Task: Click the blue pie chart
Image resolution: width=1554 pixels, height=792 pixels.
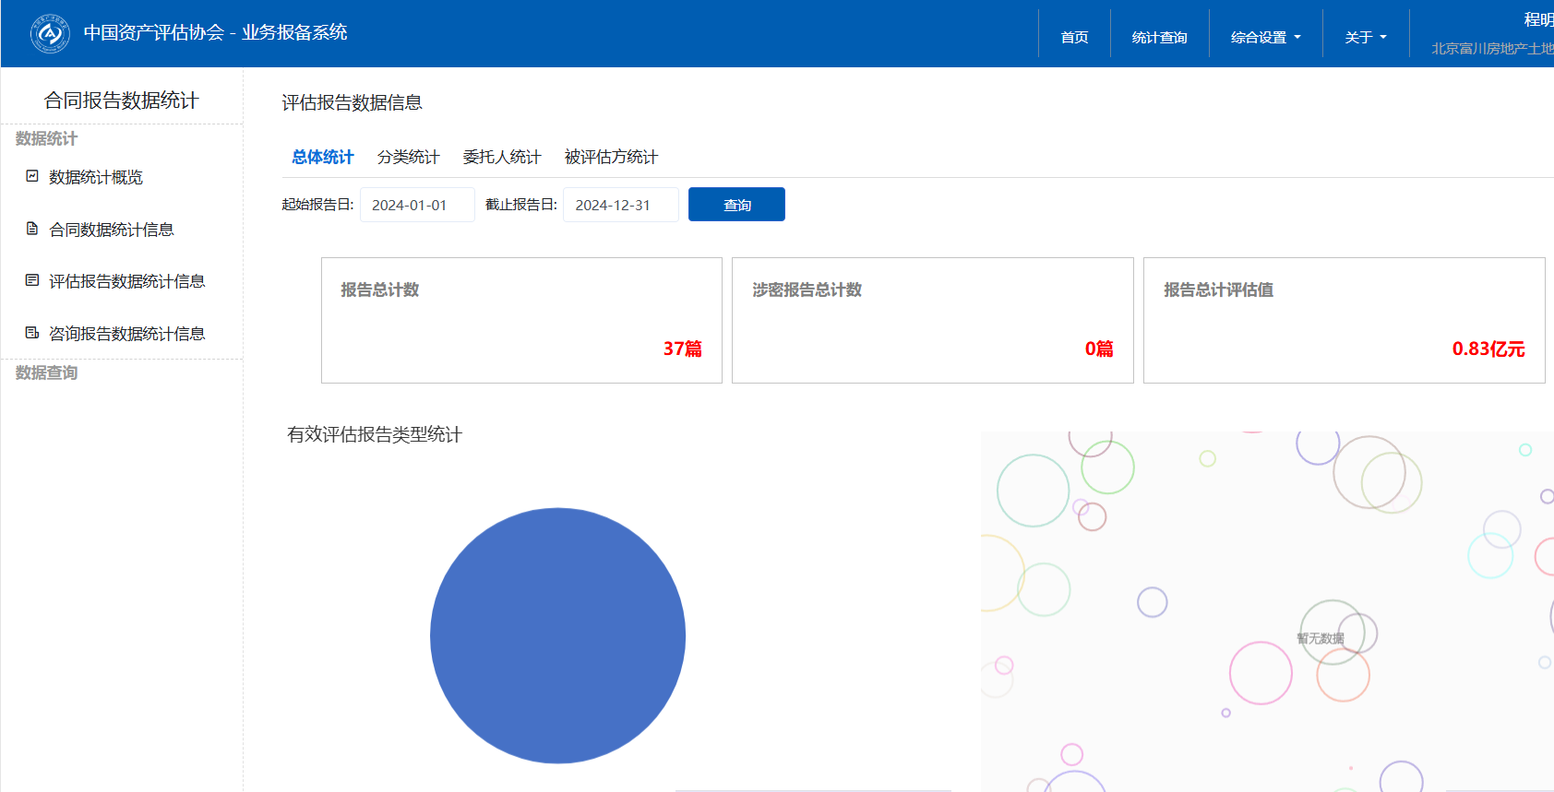Action: pos(557,635)
